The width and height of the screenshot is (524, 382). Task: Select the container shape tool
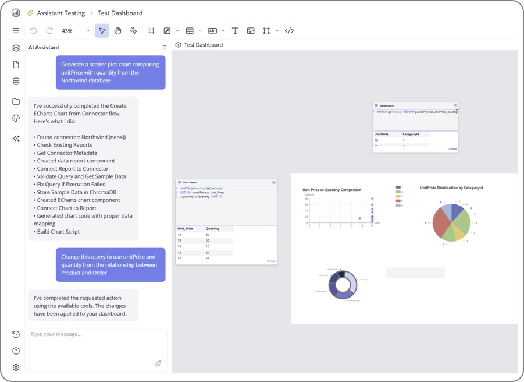point(266,31)
